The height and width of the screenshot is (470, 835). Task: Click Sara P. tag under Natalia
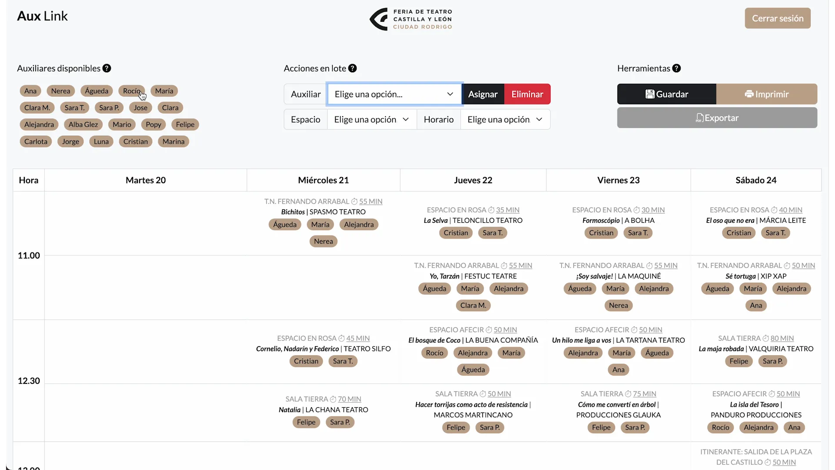340,422
